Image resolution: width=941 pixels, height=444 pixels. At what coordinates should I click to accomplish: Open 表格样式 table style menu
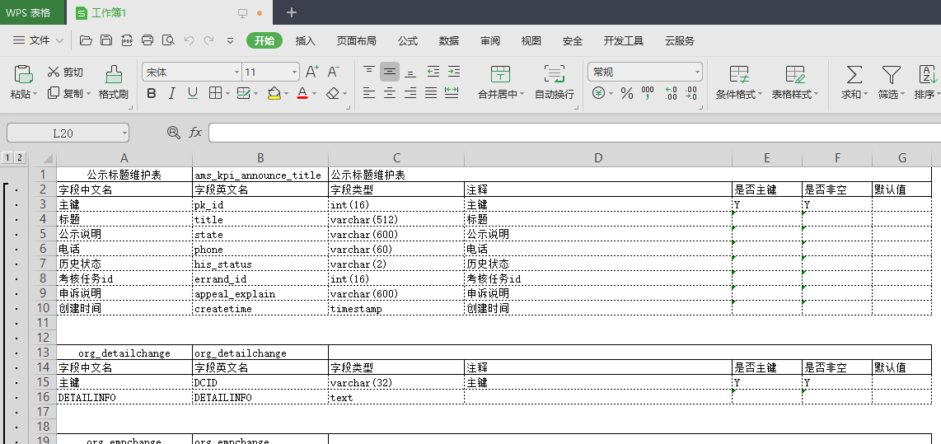[795, 83]
